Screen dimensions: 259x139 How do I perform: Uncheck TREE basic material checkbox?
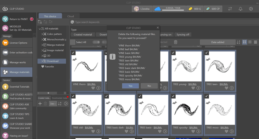click(x=140, y=96)
